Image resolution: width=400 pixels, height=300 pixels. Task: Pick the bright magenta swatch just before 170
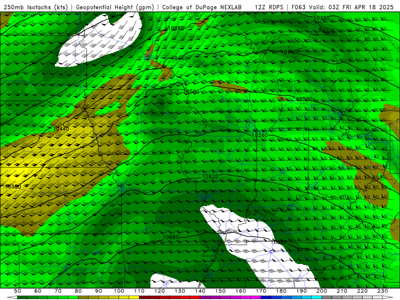pyautogui.click(x=256, y=297)
